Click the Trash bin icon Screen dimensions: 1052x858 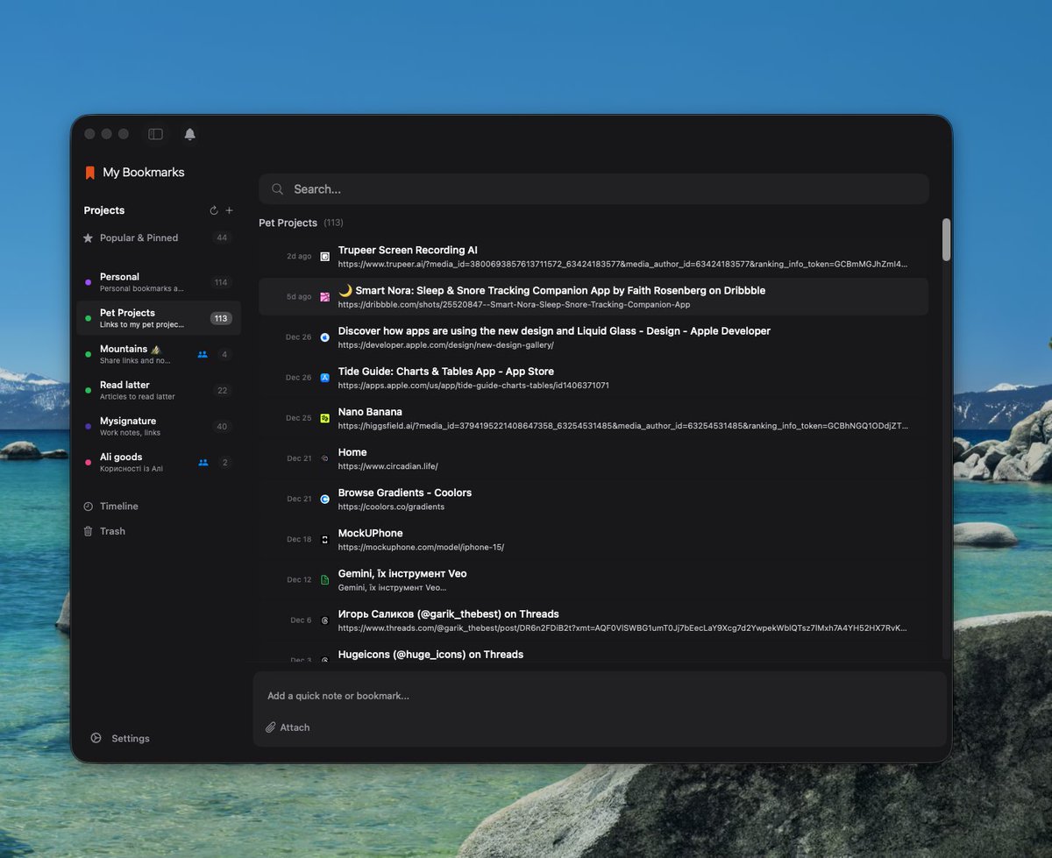click(x=88, y=531)
